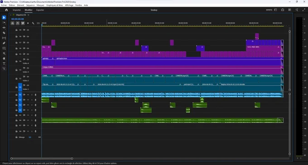Click the playhead timecode 00:00:00:00
The width and height of the screenshot is (308, 165).
pyautogui.click(x=18, y=19)
